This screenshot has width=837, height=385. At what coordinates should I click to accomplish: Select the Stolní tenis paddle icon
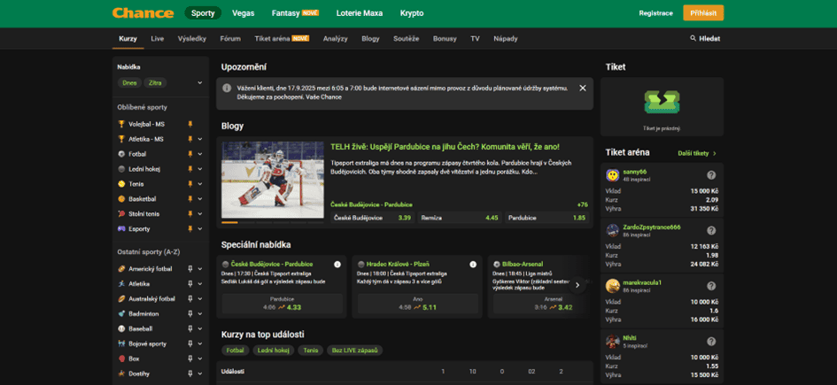click(x=121, y=214)
